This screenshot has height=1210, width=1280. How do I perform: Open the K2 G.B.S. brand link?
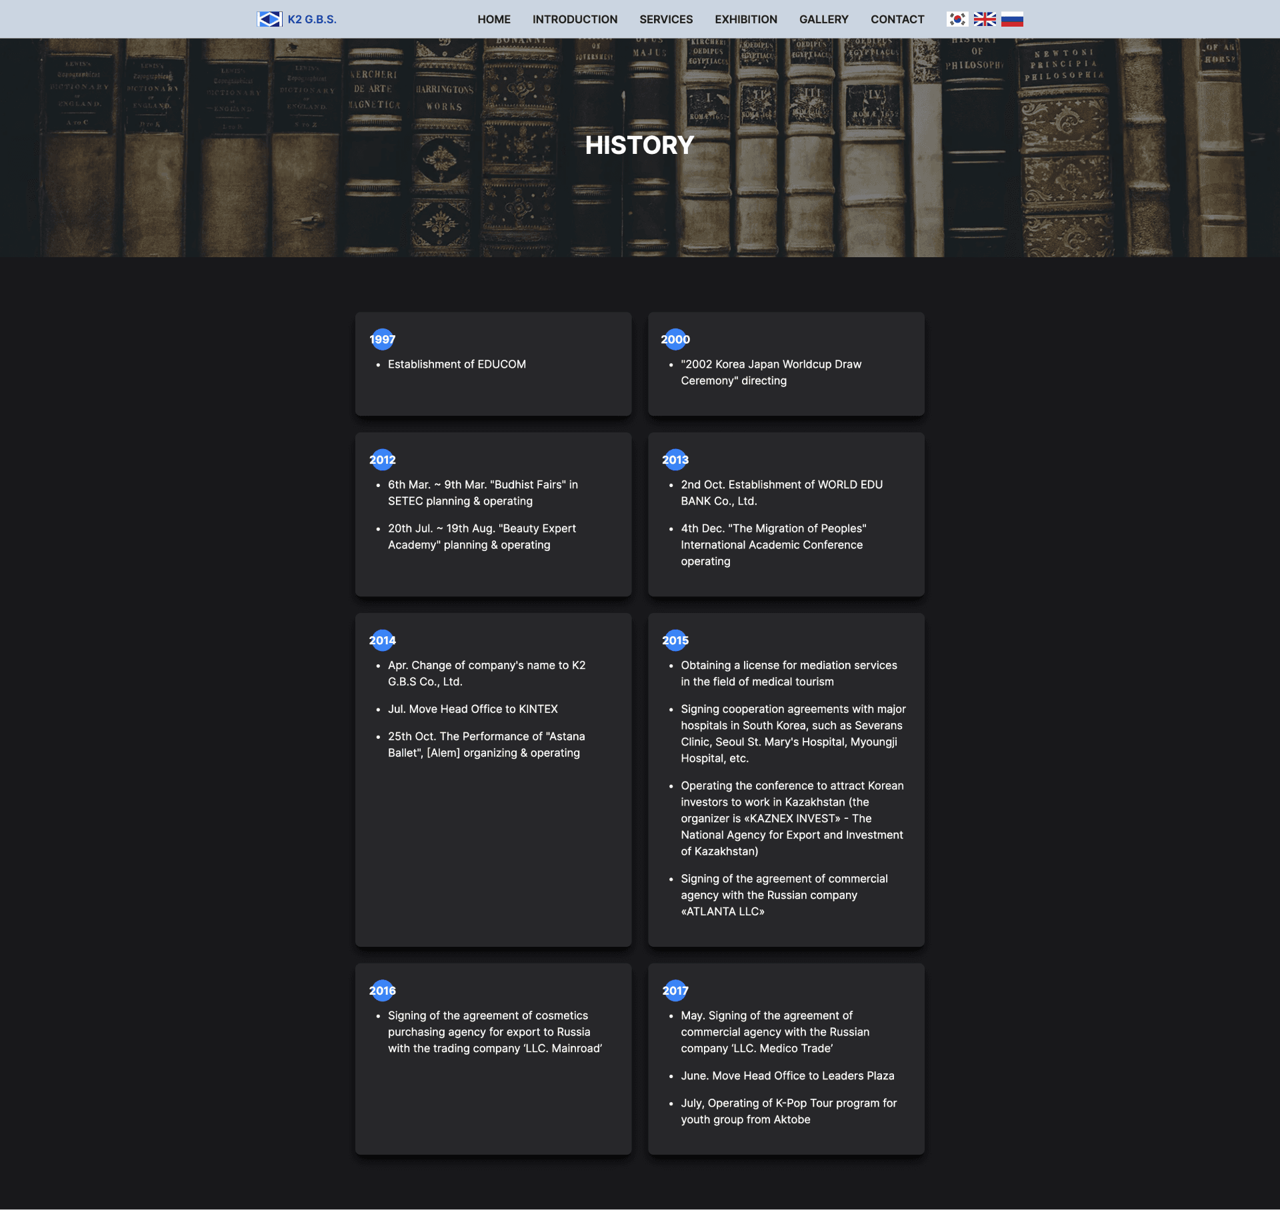297,19
